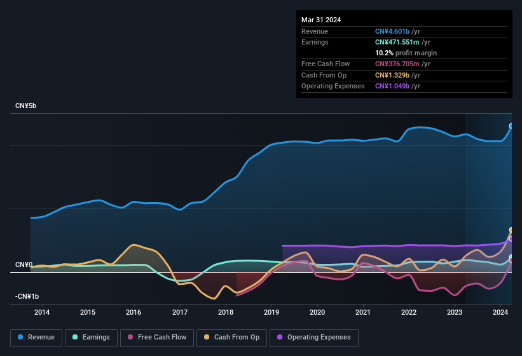The width and height of the screenshot is (522, 356).
Task: Click the CN¥0 y-axis label
Action: coord(24,265)
